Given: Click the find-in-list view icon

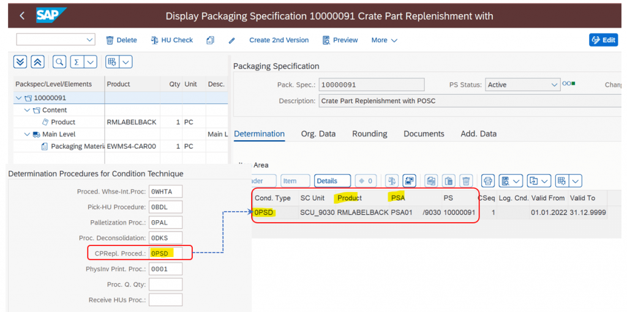Looking at the screenshot, I should pyautogui.click(x=505, y=181).
